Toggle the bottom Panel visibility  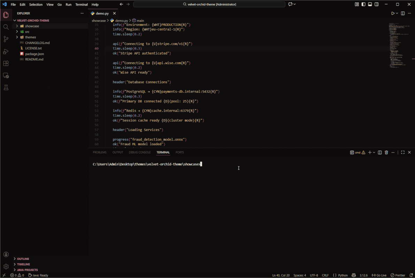pos(370,4)
